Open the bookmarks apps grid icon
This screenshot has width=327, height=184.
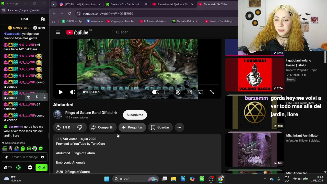54,21
